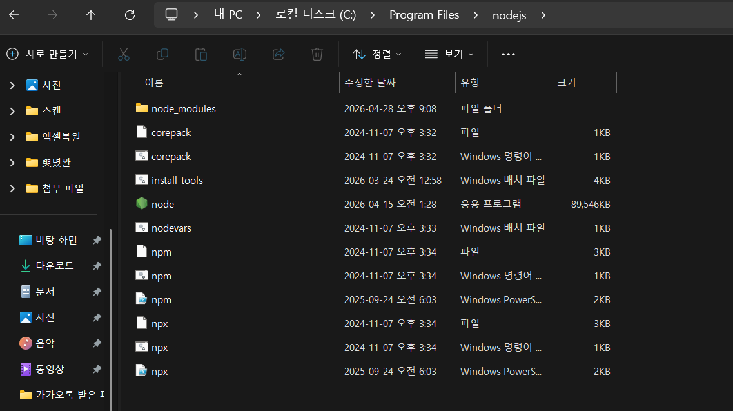
Task: Go back with the left arrow
Action: click(x=14, y=15)
